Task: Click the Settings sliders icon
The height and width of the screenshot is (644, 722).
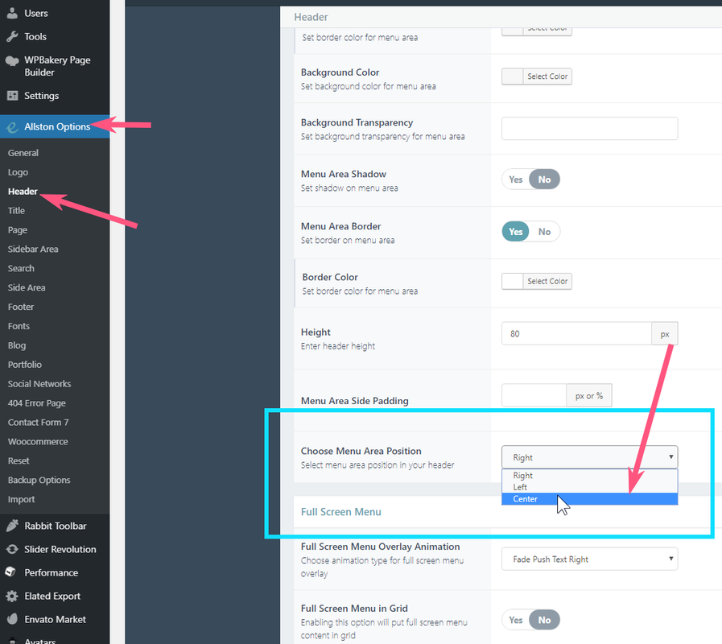Action: point(12,95)
